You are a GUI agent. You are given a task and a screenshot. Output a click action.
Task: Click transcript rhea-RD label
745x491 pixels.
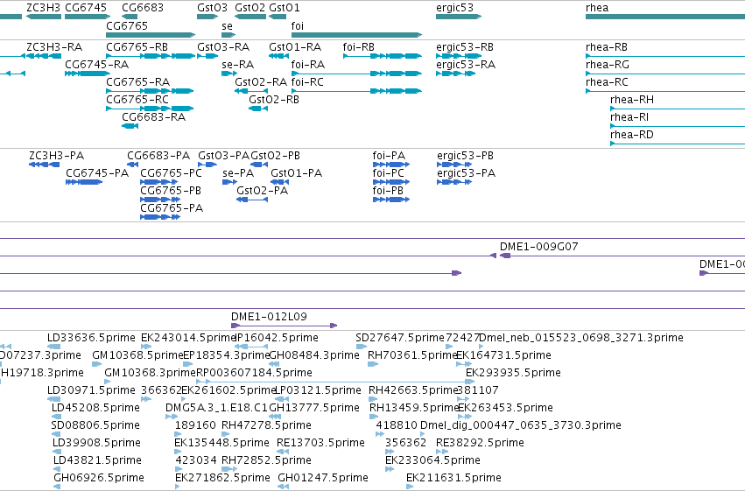tap(632, 135)
